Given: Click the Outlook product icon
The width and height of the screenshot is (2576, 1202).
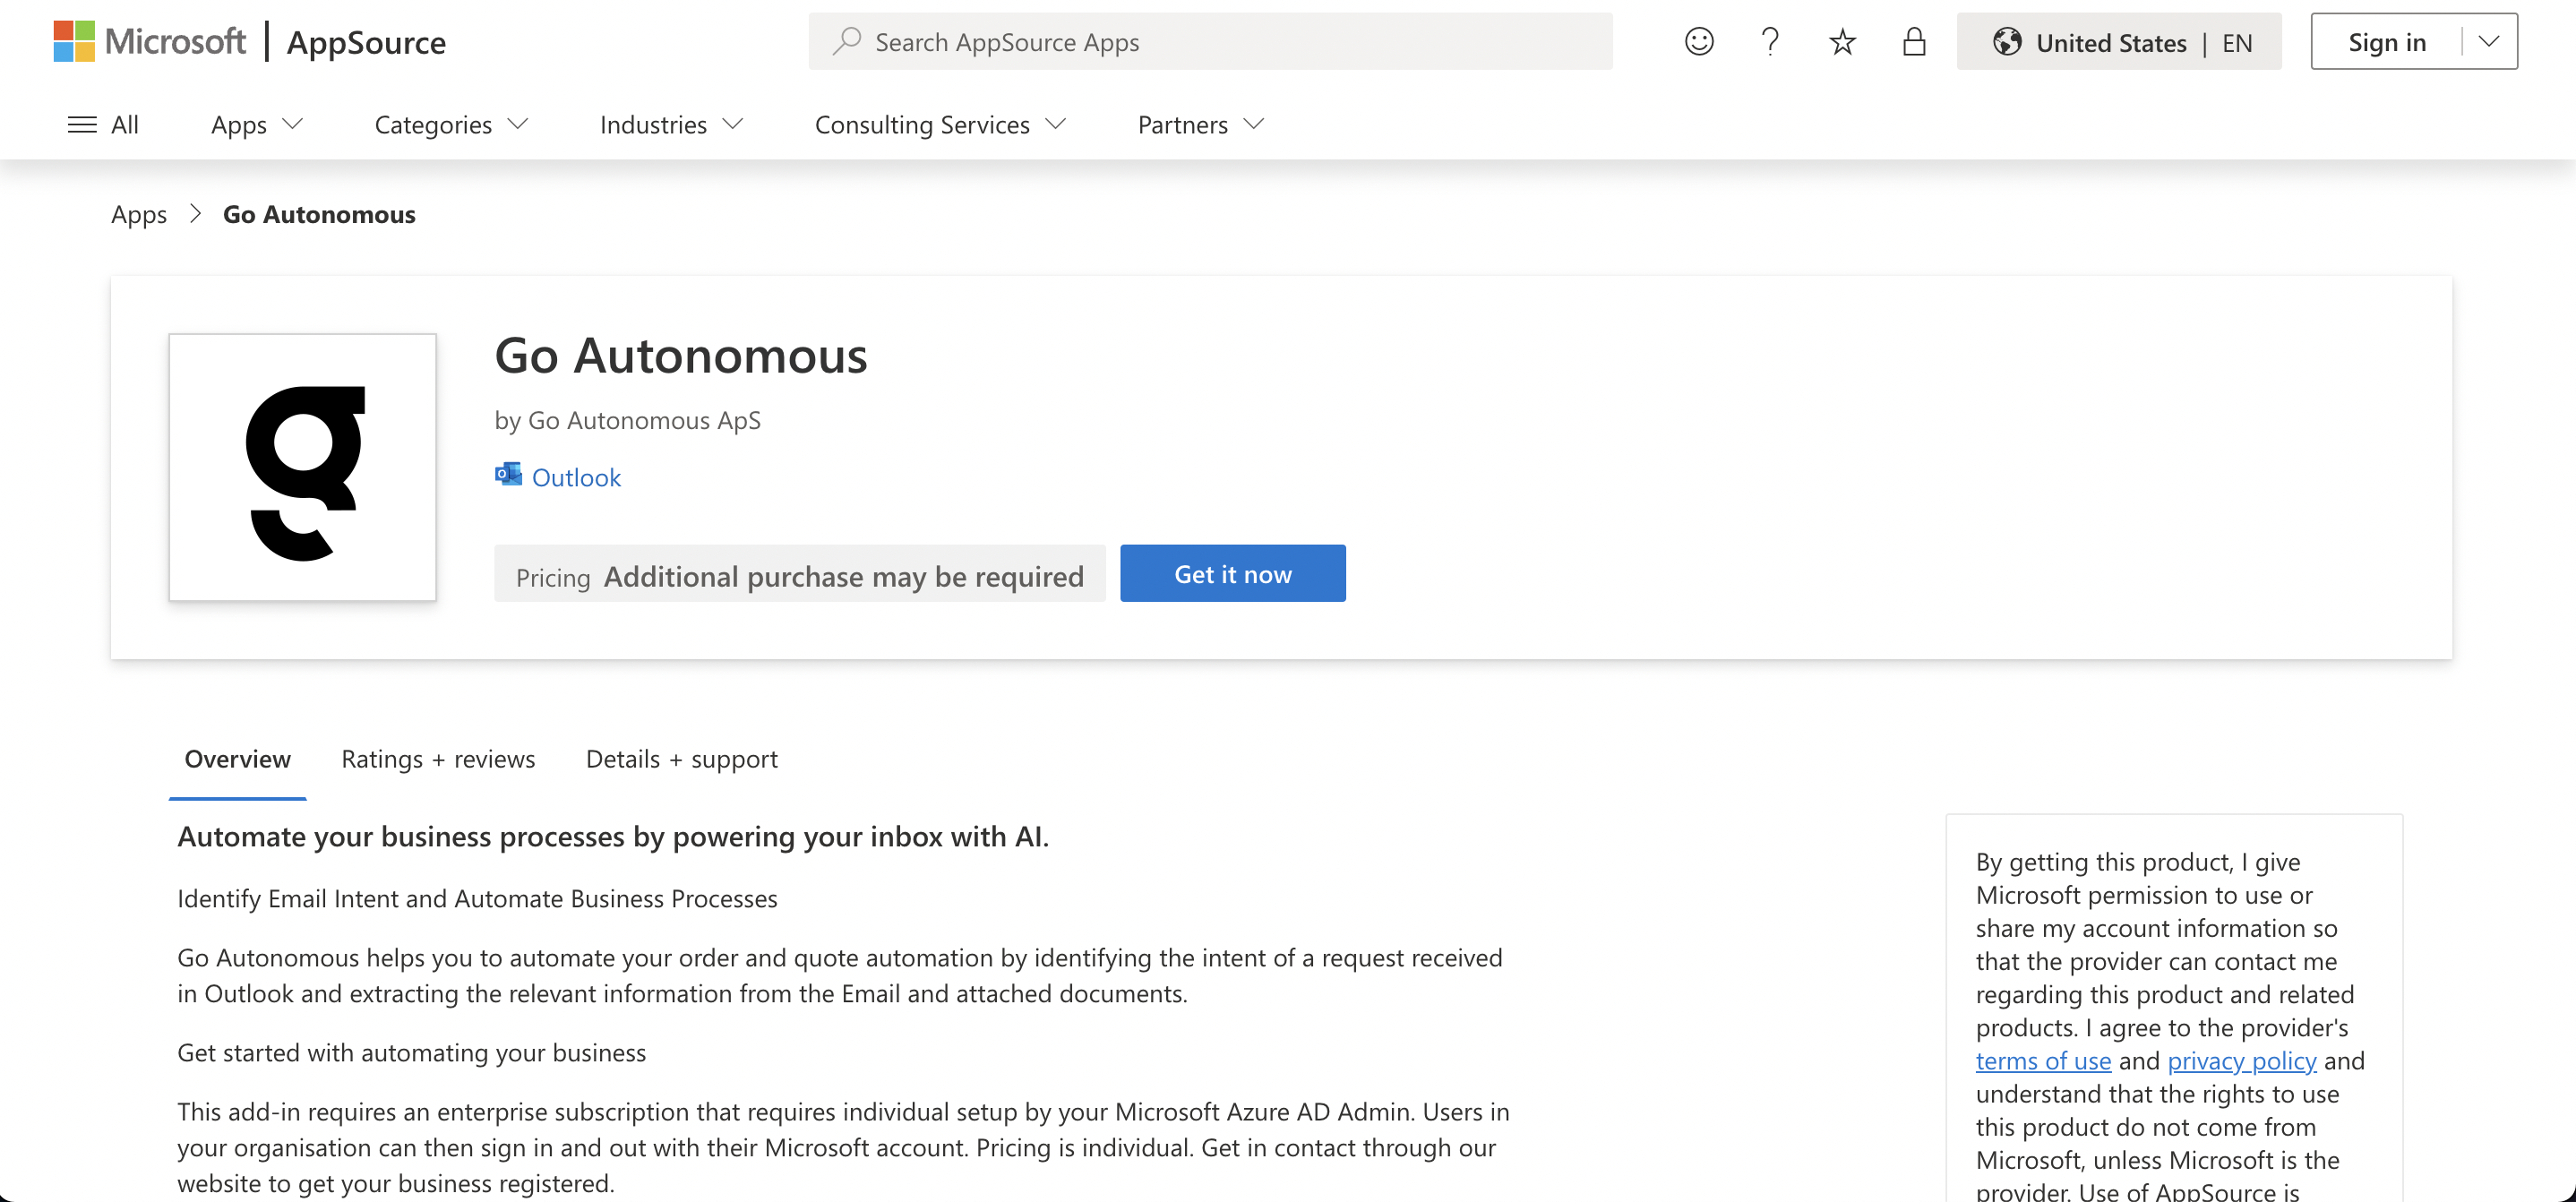Looking at the screenshot, I should [x=508, y=475].
